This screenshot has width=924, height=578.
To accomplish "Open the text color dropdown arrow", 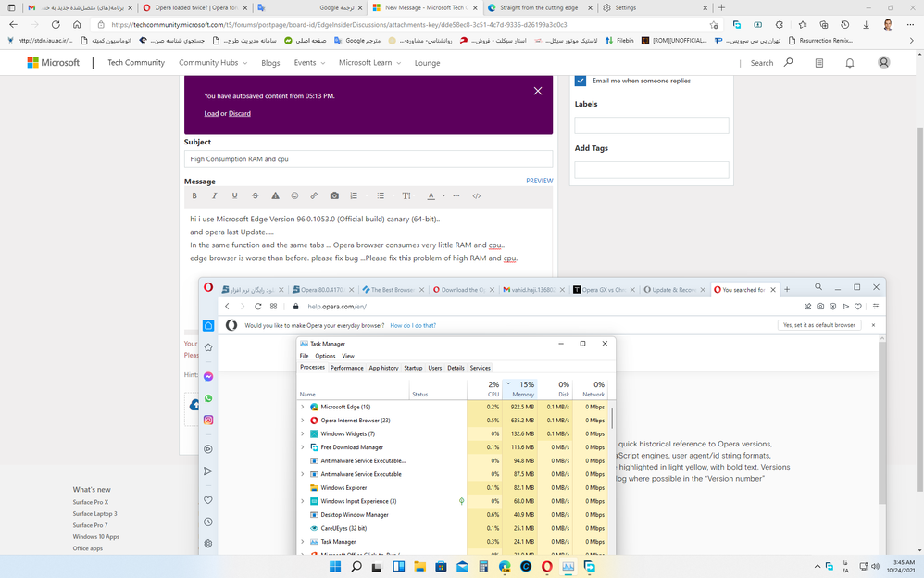I will [443, 195].
